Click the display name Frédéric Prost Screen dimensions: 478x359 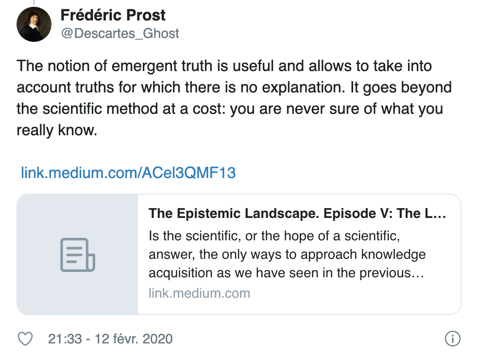point(113,16)
